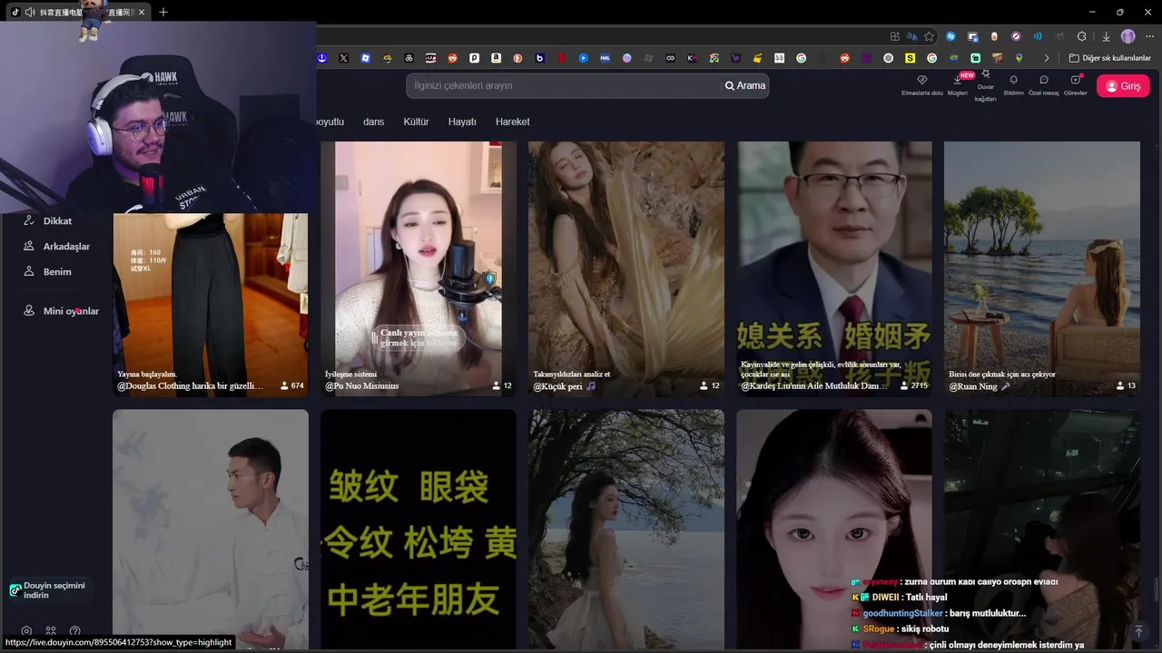Screen dimensions: 1162x653
Task: Open the man in white shirt livestream thumbnail
Action: click(x=211, y=529)
